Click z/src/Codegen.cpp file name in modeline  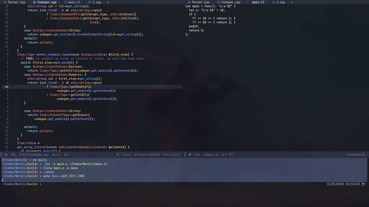click(34, 155)
